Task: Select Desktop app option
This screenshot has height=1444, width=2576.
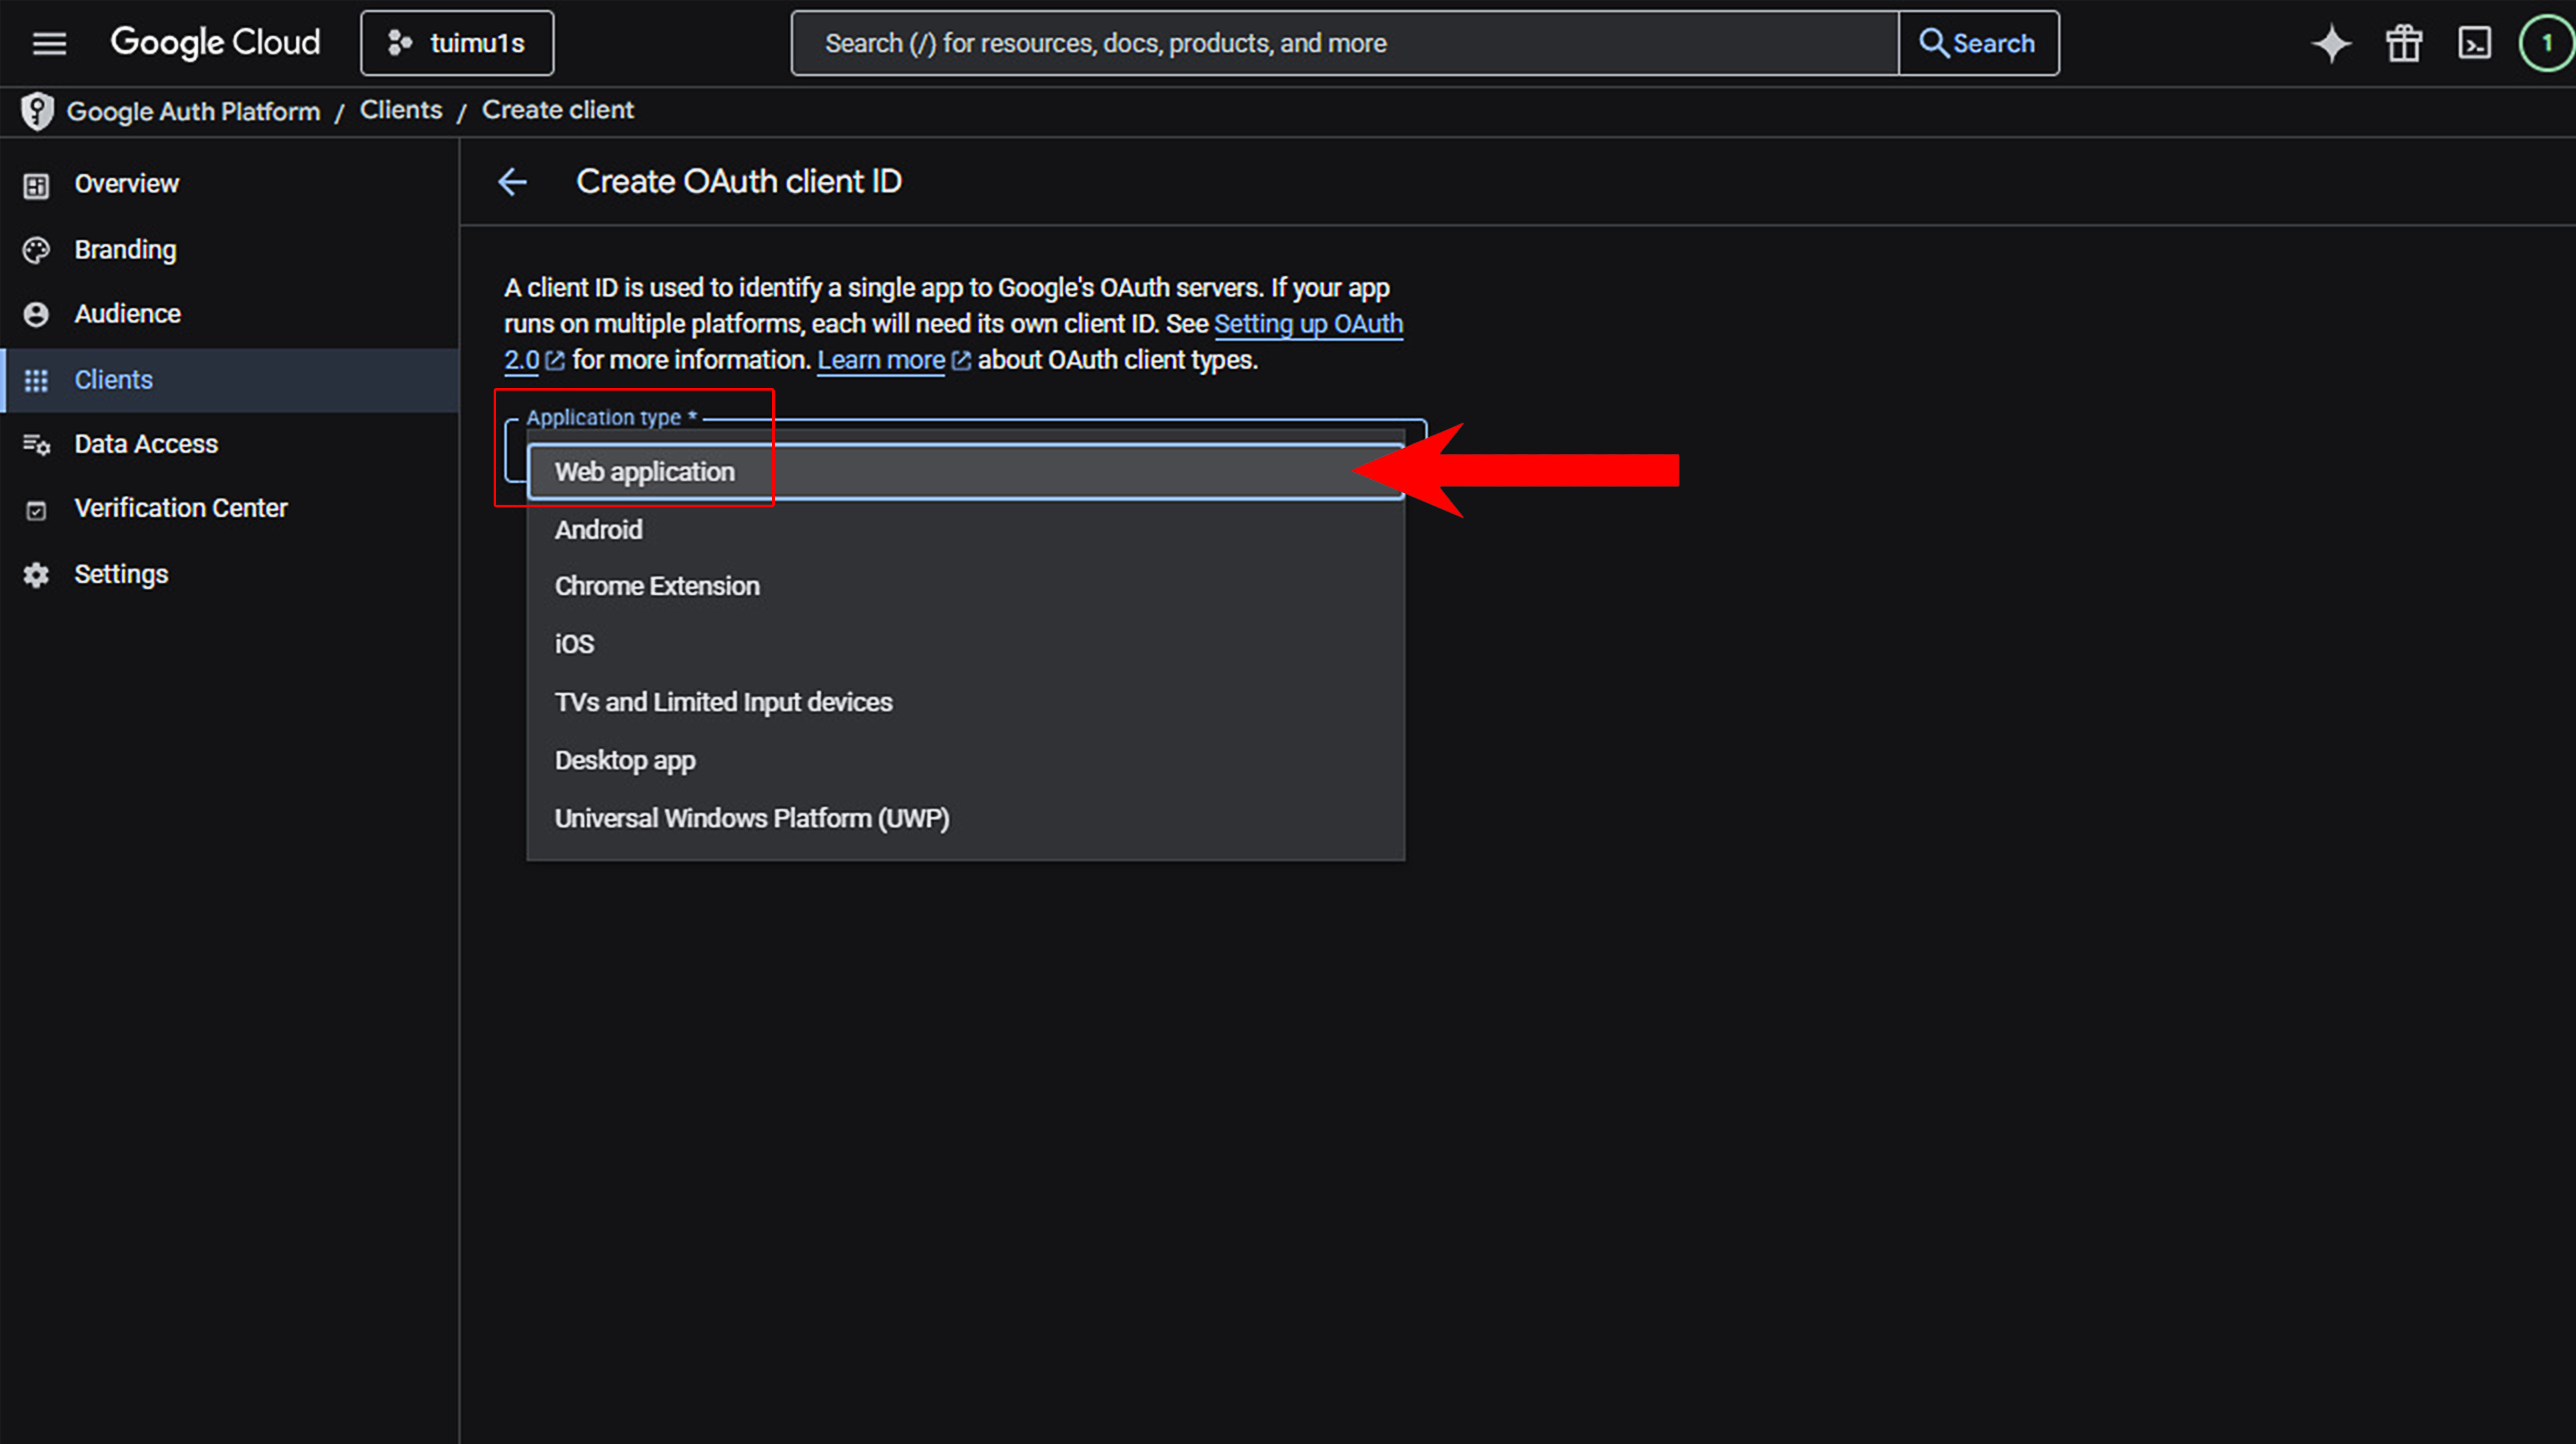Action: coord(624,760)
